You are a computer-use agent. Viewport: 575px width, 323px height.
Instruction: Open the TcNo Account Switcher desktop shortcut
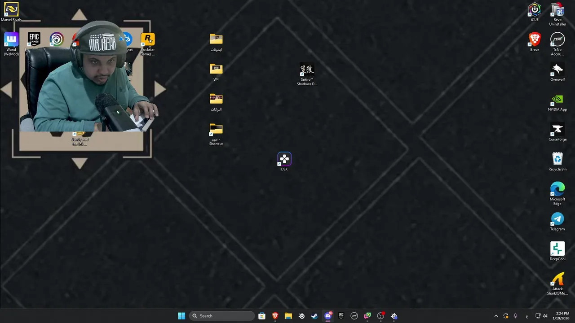557,44
